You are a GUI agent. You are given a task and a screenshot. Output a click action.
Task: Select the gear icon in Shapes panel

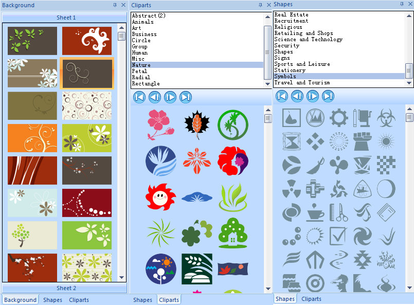338,118
